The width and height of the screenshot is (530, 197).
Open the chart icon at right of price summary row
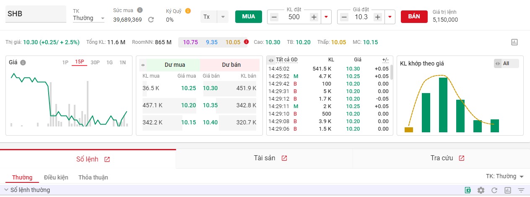(515, 42)
